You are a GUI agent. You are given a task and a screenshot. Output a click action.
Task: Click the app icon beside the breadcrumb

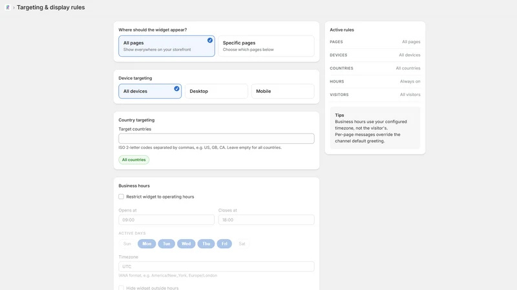click(x=8, y=7)
